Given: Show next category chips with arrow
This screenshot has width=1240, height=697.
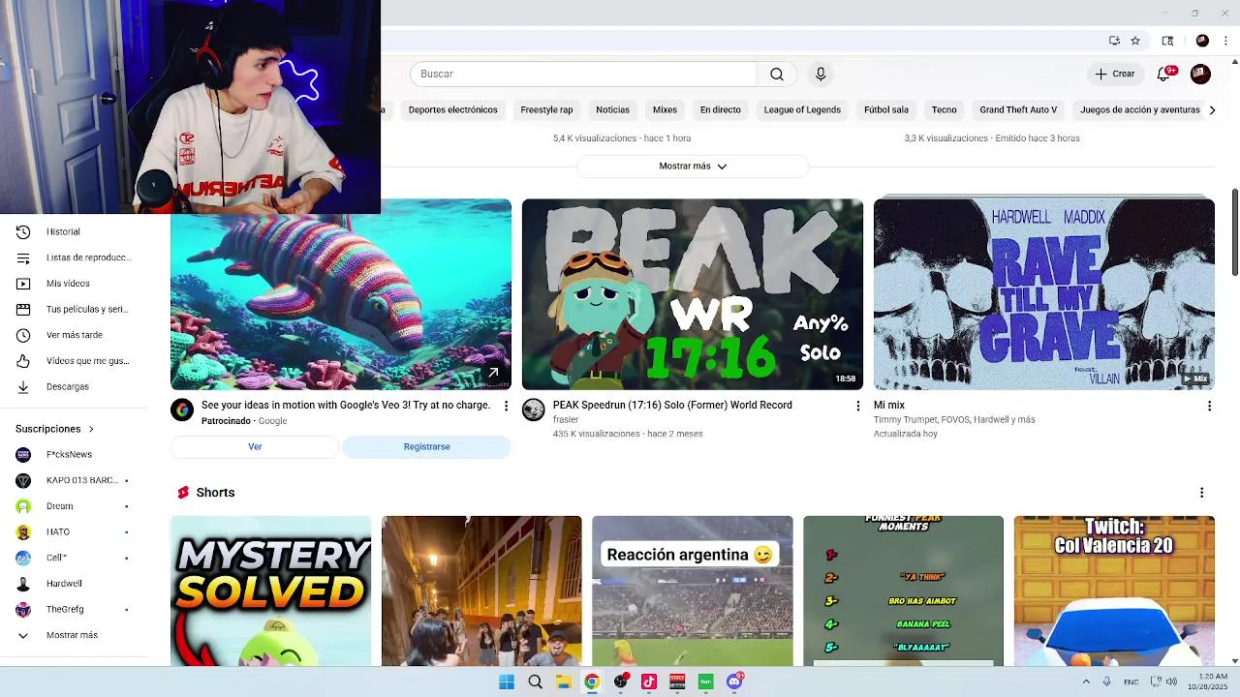Looking at the screenshot, I should 1212,109.
